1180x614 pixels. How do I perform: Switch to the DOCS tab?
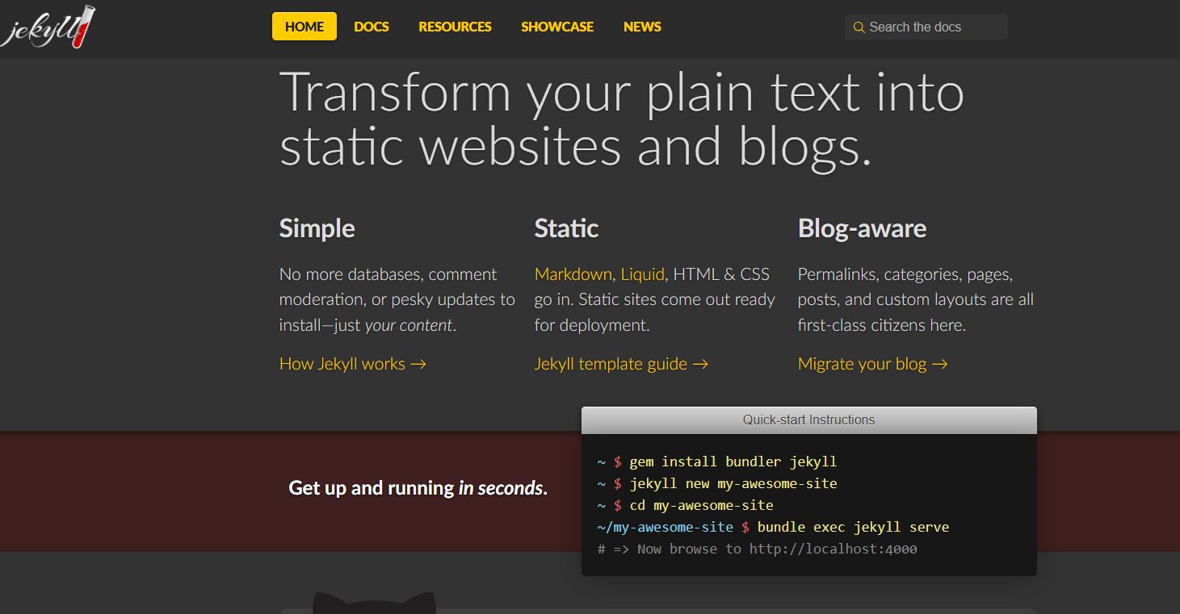(x=371, y=27)
